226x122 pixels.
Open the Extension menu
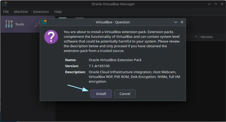pos(41,12)
